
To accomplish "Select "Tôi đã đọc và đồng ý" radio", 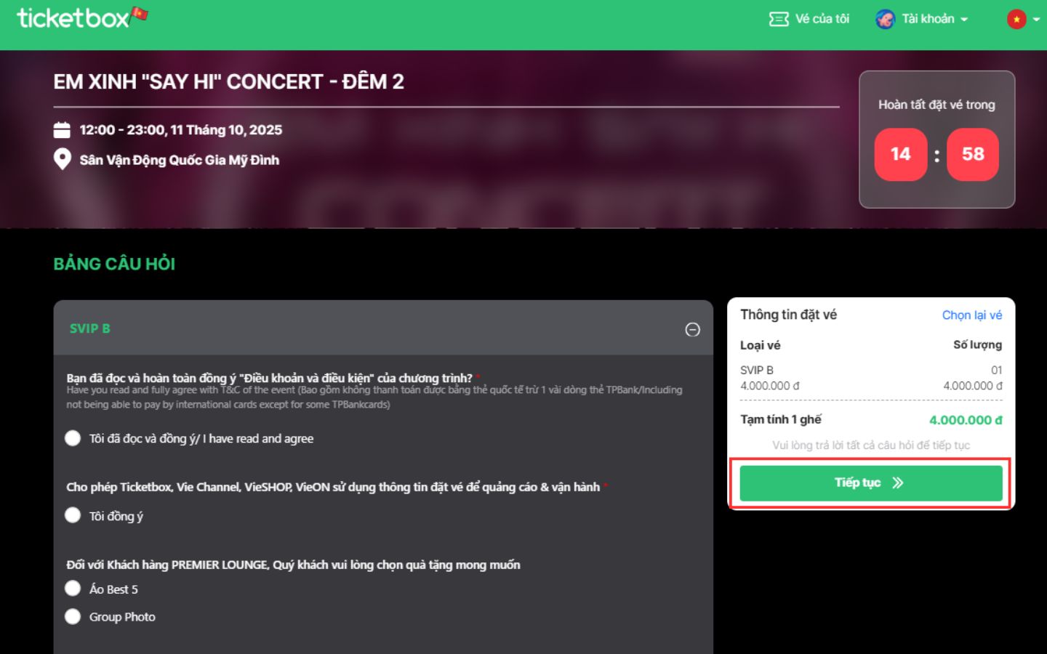I will tap(73, 438).
